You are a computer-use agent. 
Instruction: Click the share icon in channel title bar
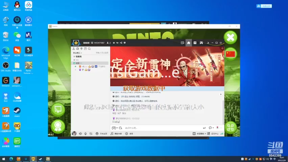(x=121, y=43)
